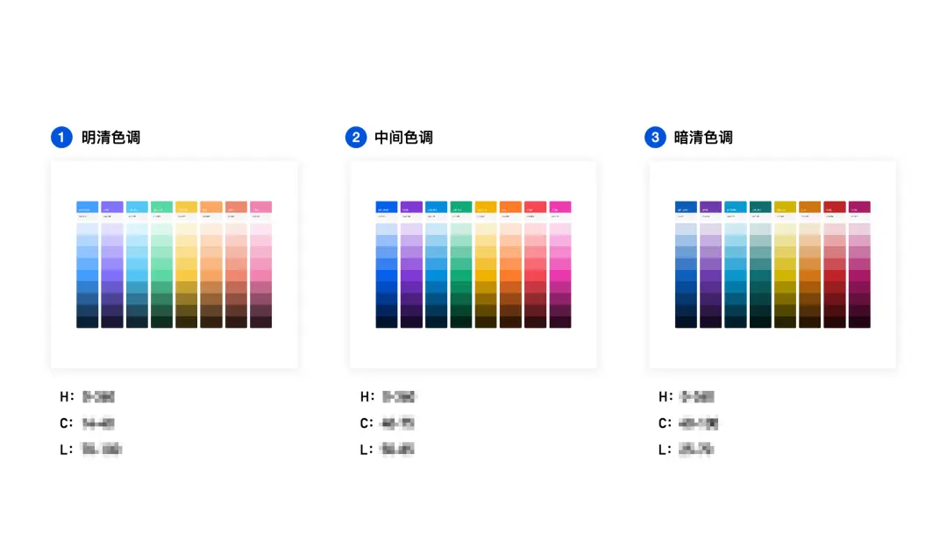Select the cyan top swatch in 中间色调 palette
This screenshot has height=533, width=947.
click(x=436, y=207)
